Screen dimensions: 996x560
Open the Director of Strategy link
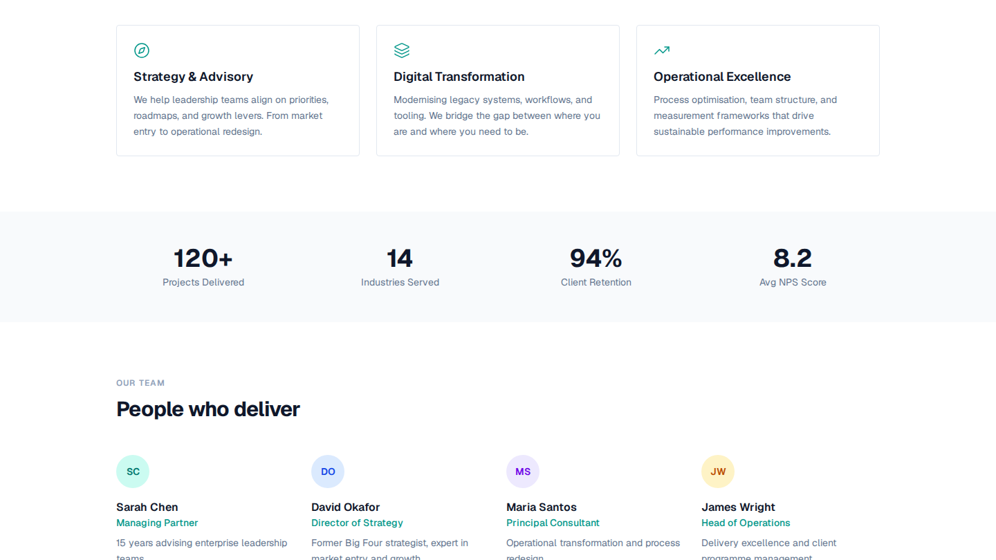point(357,523)
